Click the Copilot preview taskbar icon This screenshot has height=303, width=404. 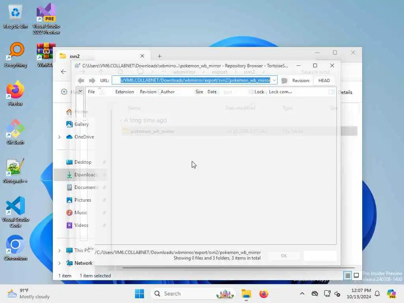(x=391, y=294)
